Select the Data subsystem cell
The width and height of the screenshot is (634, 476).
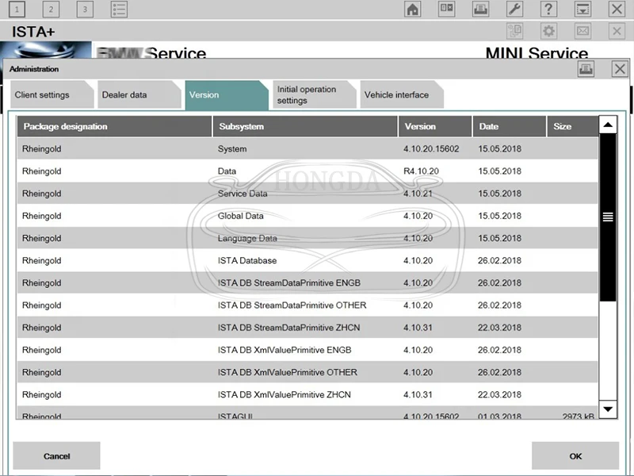227,171
